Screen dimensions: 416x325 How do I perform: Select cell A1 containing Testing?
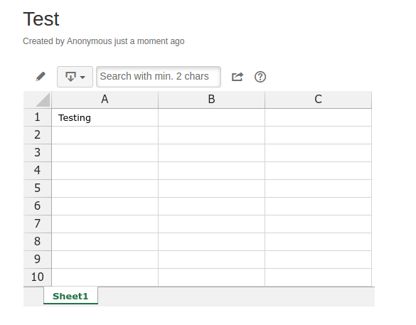pos(105,117)
